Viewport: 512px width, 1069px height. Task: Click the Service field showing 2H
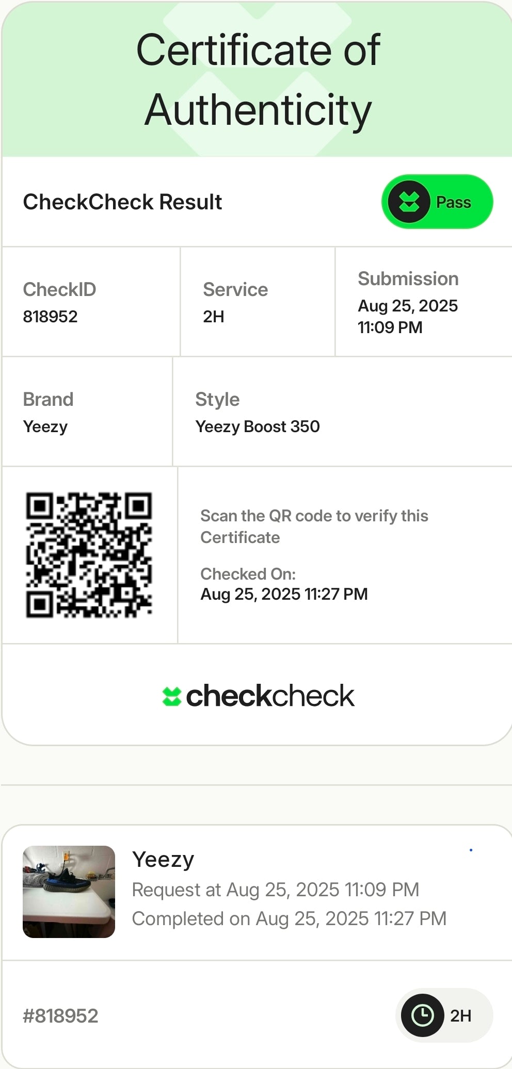click(214, 316)
